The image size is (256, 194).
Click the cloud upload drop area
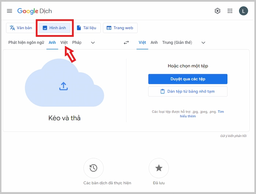coord(64,83)
